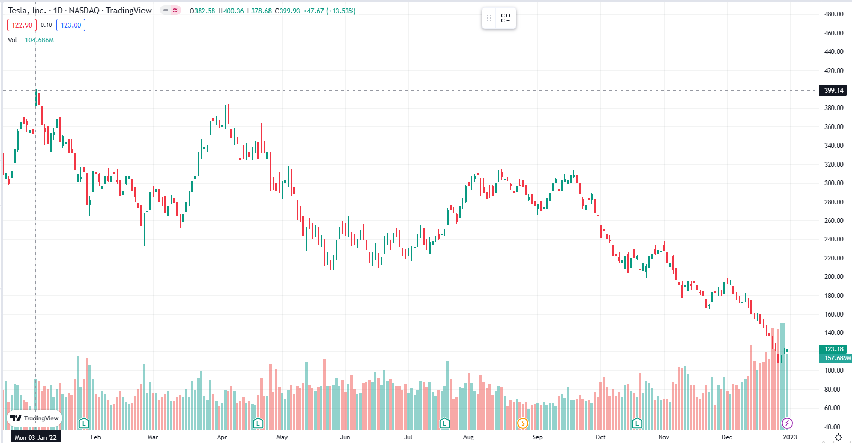
Task: Click the January earnings E marker
Action: [84, 423]
